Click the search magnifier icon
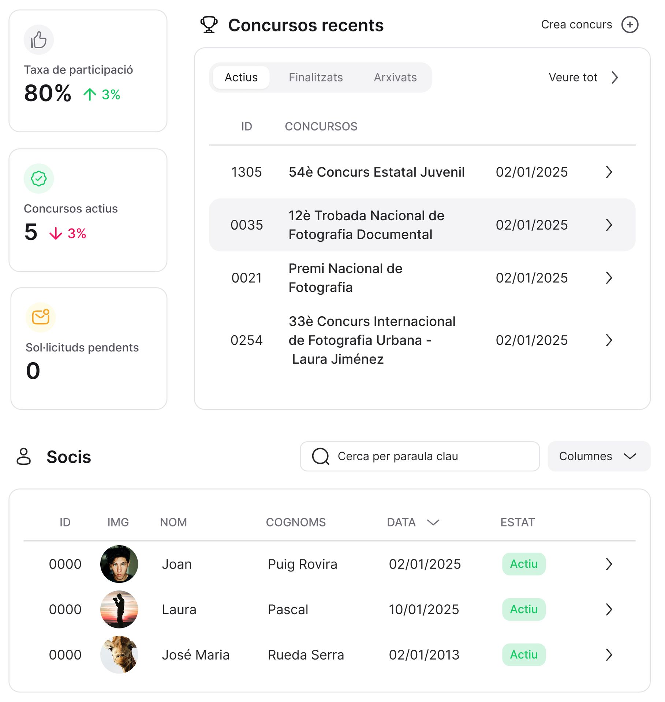The height and width of the screenshot is (702, 665). click(x=321, y=456)
